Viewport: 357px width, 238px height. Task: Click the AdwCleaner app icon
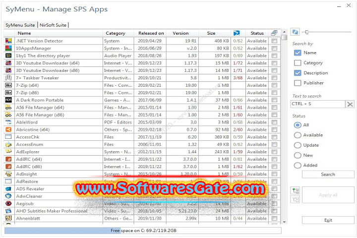[8, 196]
